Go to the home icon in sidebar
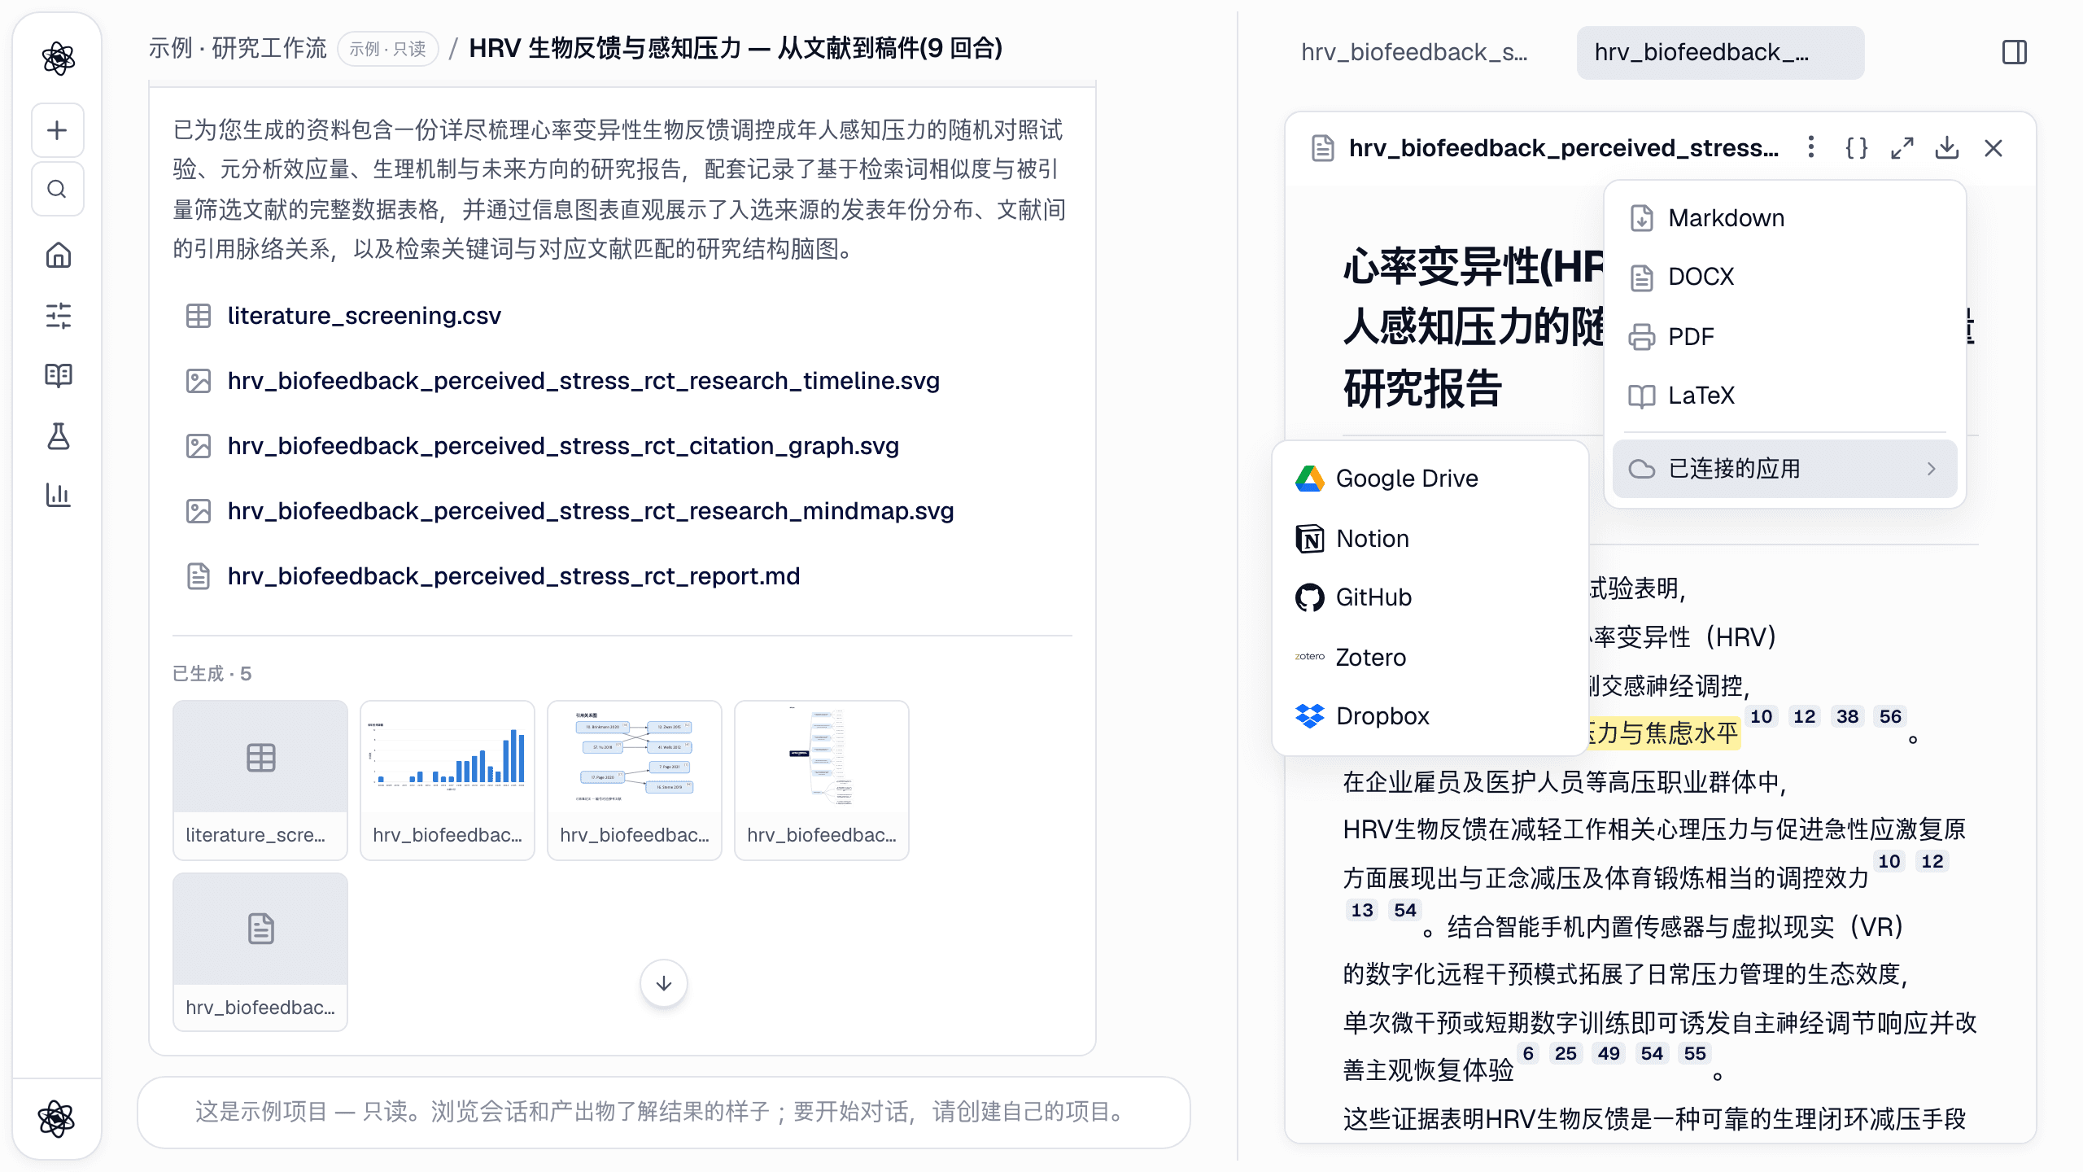Viewport: 2083px width, 1172px height. click(58, 256)
